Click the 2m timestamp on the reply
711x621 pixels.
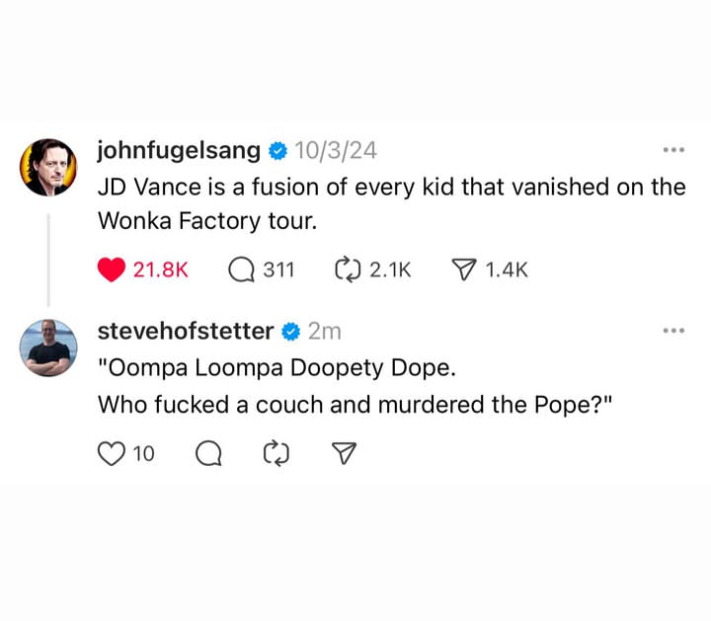324,332
